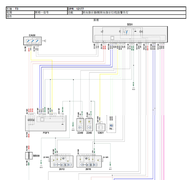Select the 2340 component label

point(80,133)
